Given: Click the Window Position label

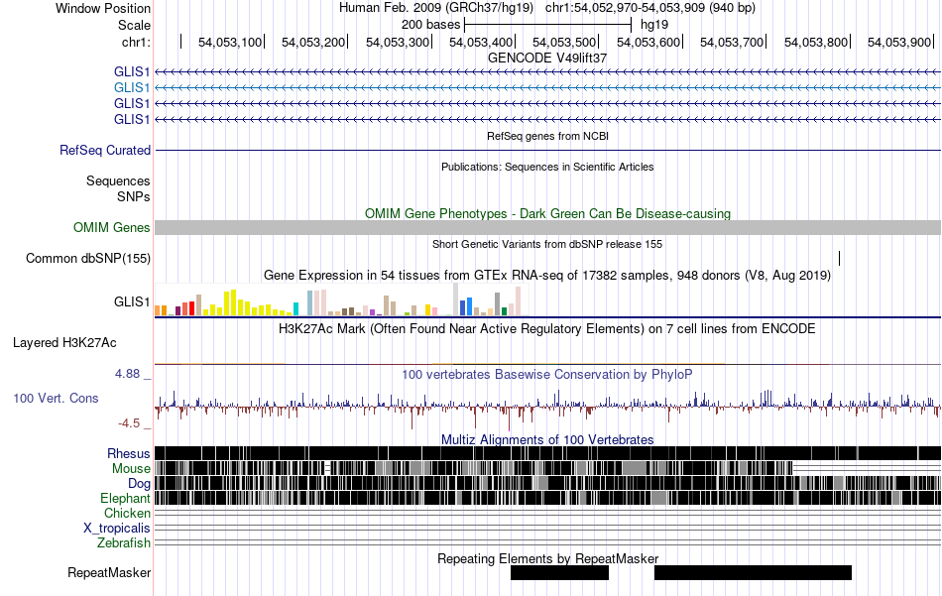Looking at the screenshot, I should (x=103, y=8).
